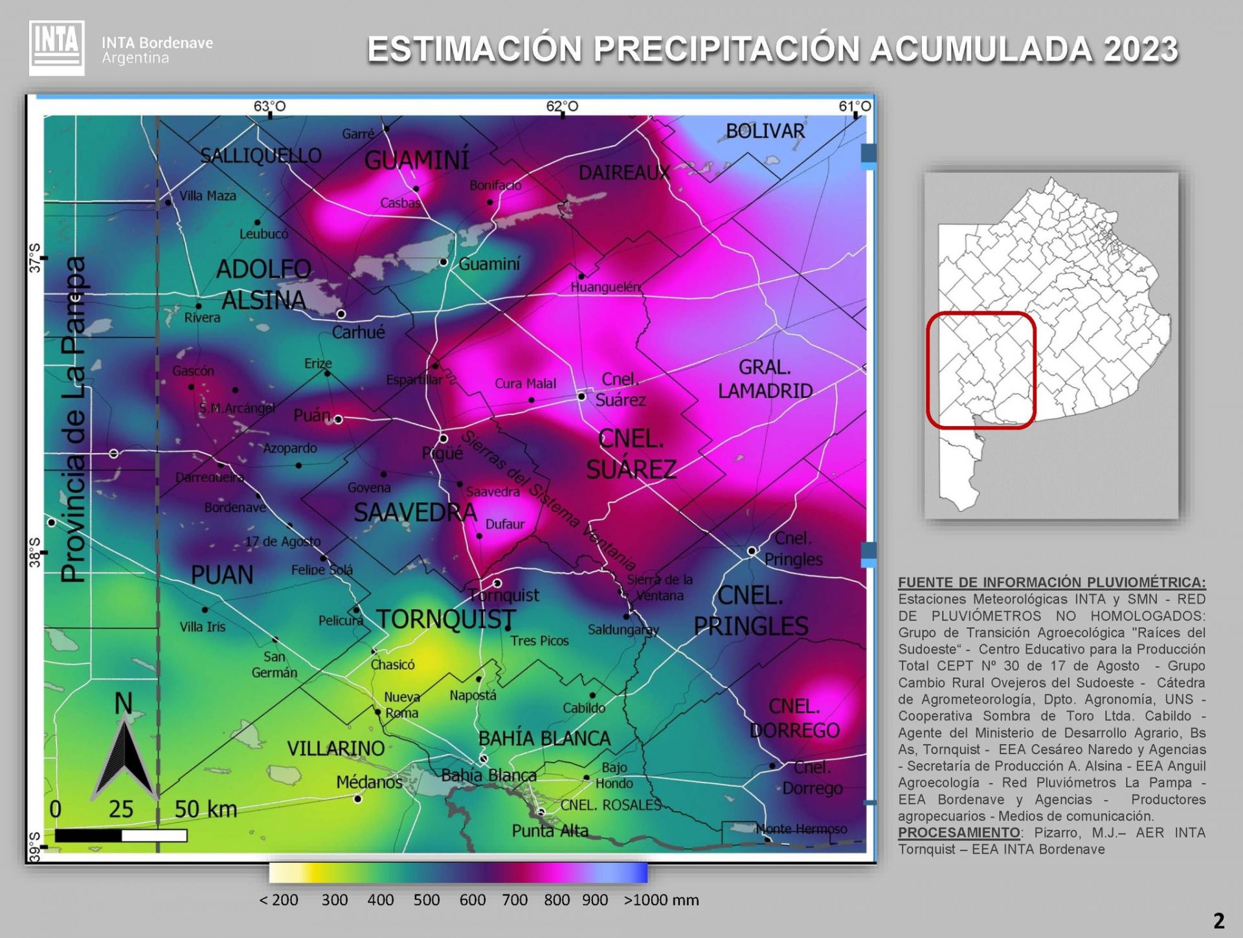The width and height of the screenshot is (1243, 938).
Task: Click the 50 km scale bar
Action: 121,836
